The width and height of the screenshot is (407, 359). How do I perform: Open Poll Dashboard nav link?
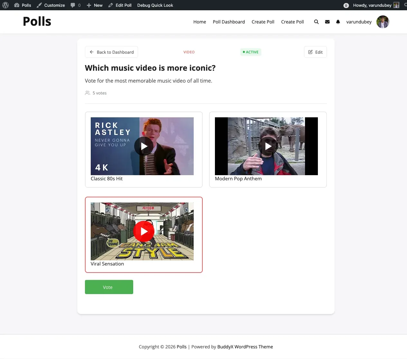(229, 22)
